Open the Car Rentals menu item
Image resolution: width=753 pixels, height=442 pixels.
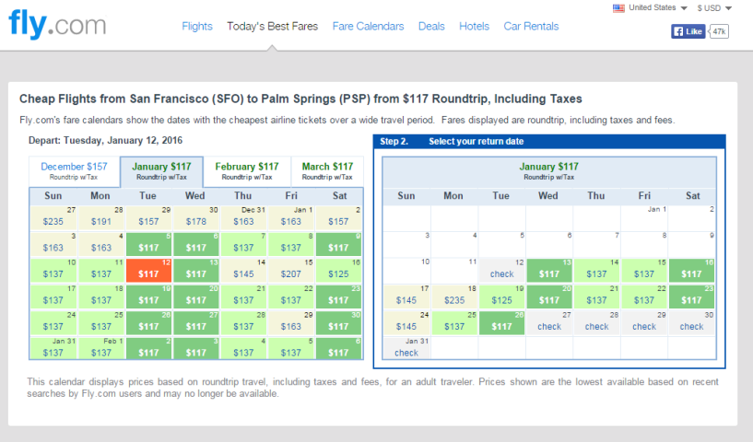(x=531, y=27)
